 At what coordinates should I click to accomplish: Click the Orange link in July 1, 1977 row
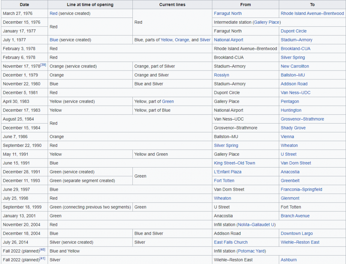click(x=182, y=40)
